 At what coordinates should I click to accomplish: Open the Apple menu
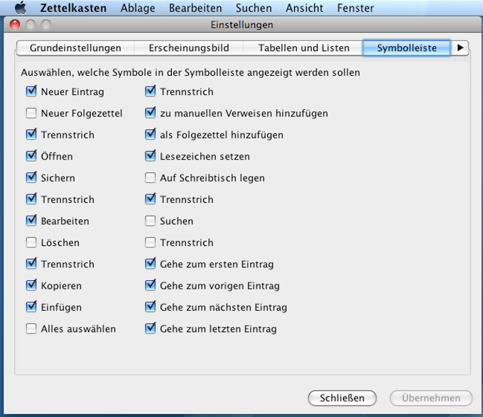[x=21, y=8]
